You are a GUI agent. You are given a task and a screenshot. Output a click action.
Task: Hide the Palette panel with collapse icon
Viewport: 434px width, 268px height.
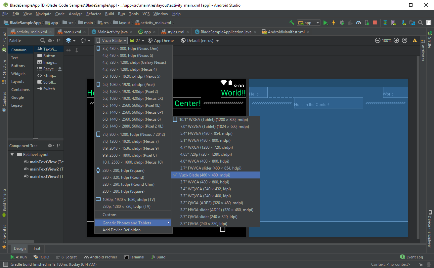(59, 40)
